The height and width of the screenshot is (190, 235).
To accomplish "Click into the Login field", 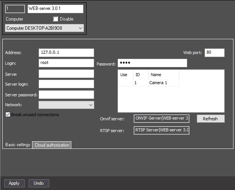I will click(66, 63).
